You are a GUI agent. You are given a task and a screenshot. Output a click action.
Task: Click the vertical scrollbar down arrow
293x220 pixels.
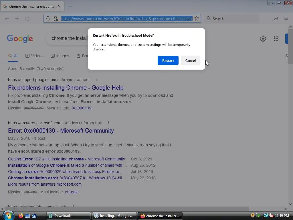290,204
